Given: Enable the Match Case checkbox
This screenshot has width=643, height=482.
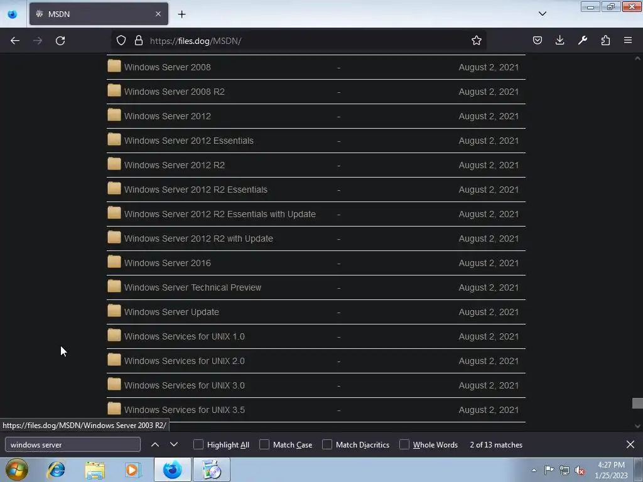Looking at the screenshot, I should click(264, 445).
